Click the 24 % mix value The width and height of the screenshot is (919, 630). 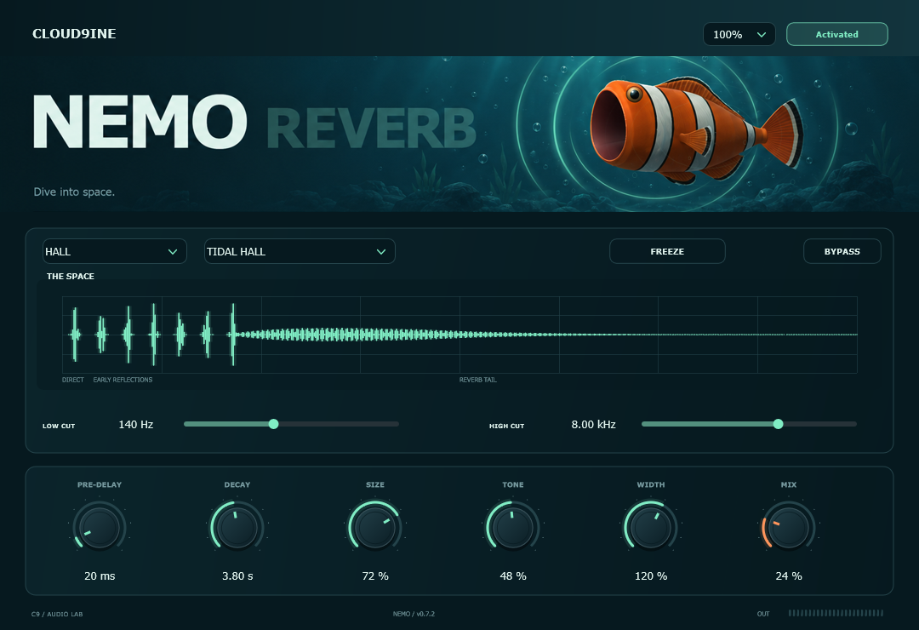click(x=788, y=576)
